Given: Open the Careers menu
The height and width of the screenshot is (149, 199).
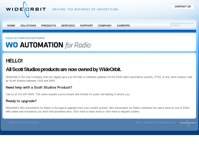Looking at the screenshot, I should tap(123, 26).
